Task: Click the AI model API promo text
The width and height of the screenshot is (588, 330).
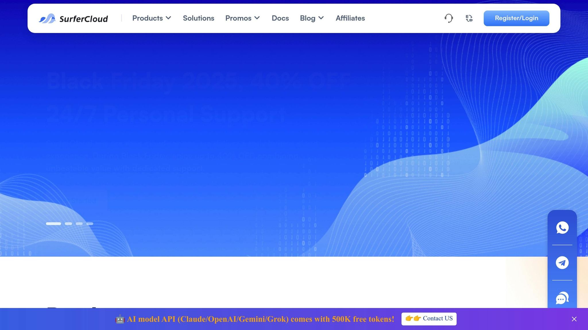Action: [x=260, y=319]
